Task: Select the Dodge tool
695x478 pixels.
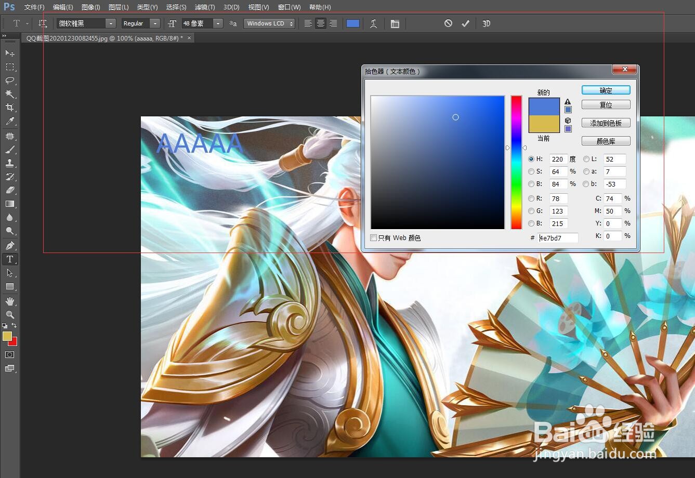Action: pyautogui.click(x=9, y=231)
